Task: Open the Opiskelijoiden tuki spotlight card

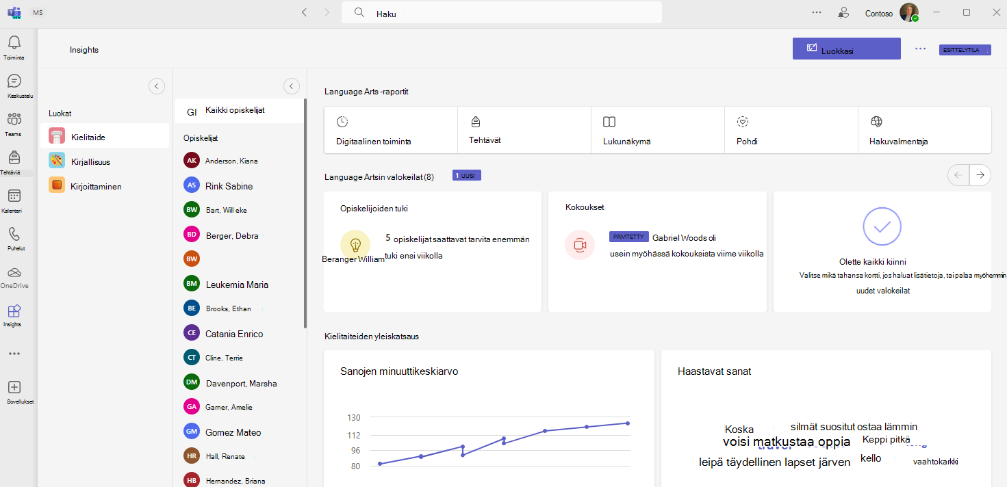Action: point(433,252)
